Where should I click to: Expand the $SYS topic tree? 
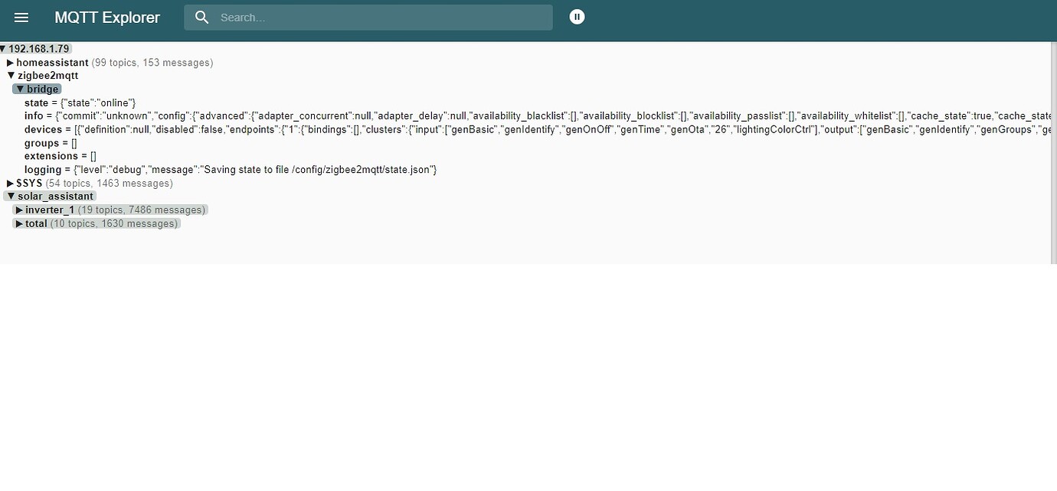pyautogui.click(x=11, y=183)
